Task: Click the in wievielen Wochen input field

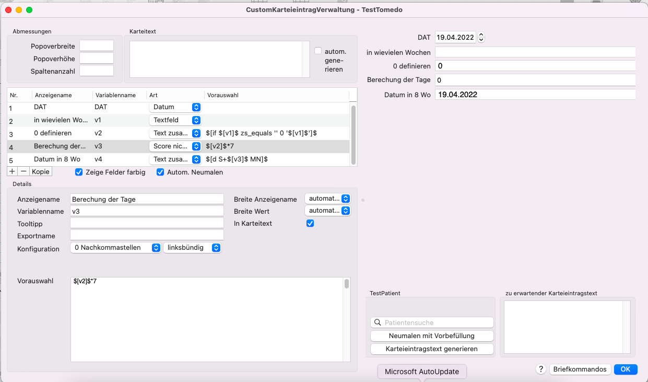Action: [x=535, y=52]
